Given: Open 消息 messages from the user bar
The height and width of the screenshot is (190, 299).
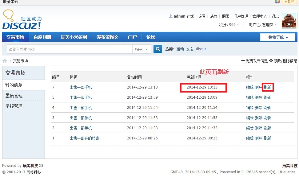Looking at the screenshot, I should [213, 16].
